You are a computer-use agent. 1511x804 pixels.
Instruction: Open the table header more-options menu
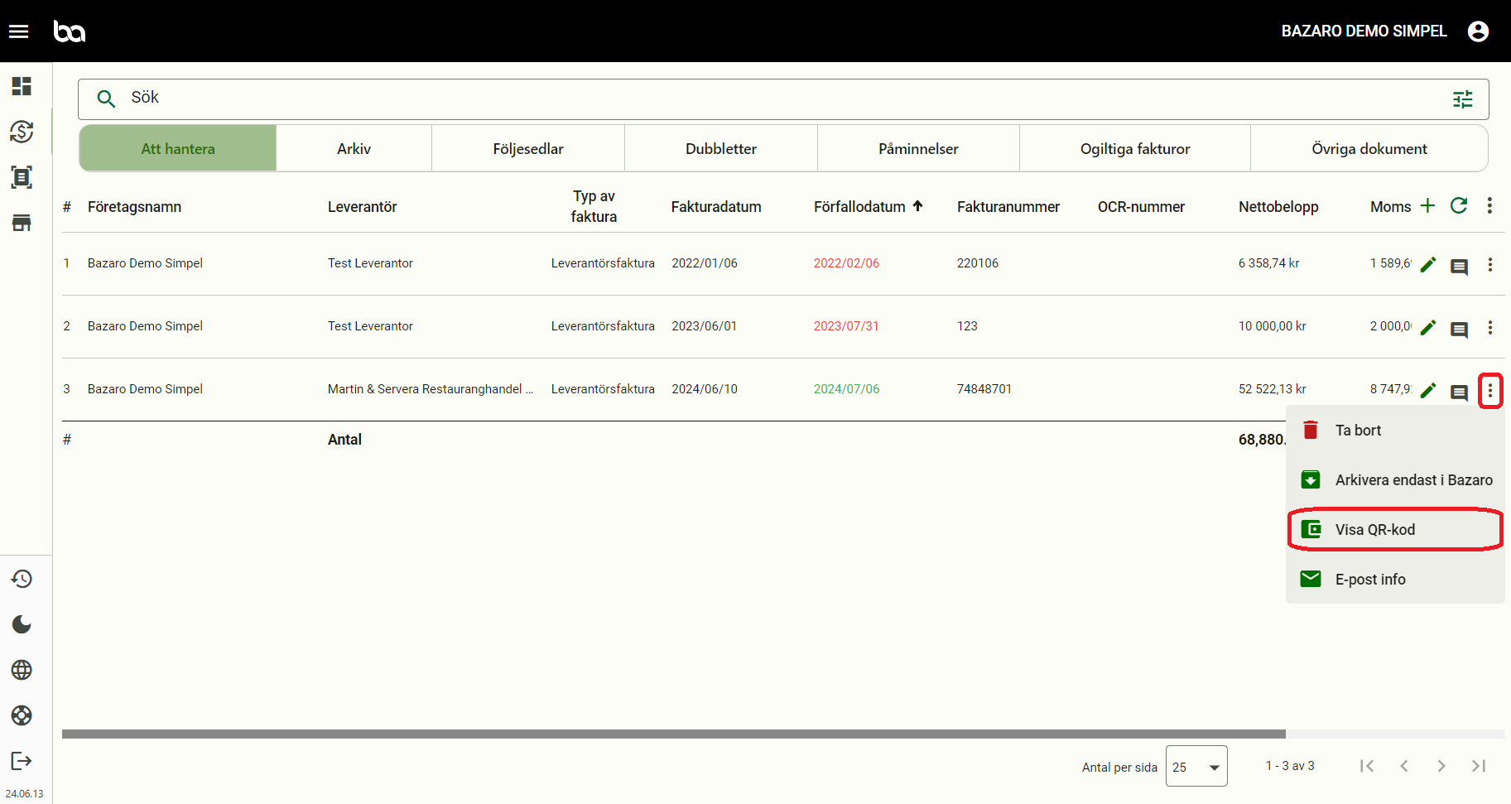1489,205
